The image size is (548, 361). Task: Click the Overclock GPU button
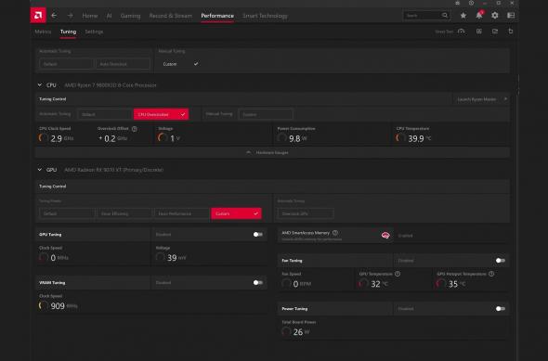(306, 213)
